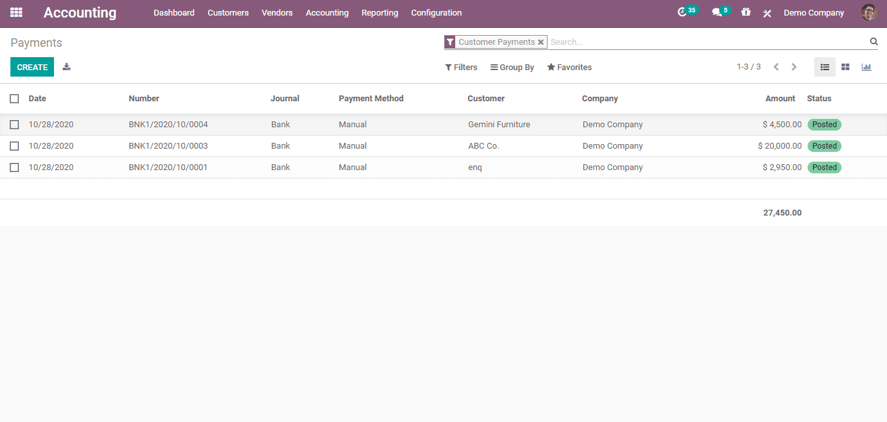Click the Create button
This screenshot has height=422, width=887.
coord(32,67)
